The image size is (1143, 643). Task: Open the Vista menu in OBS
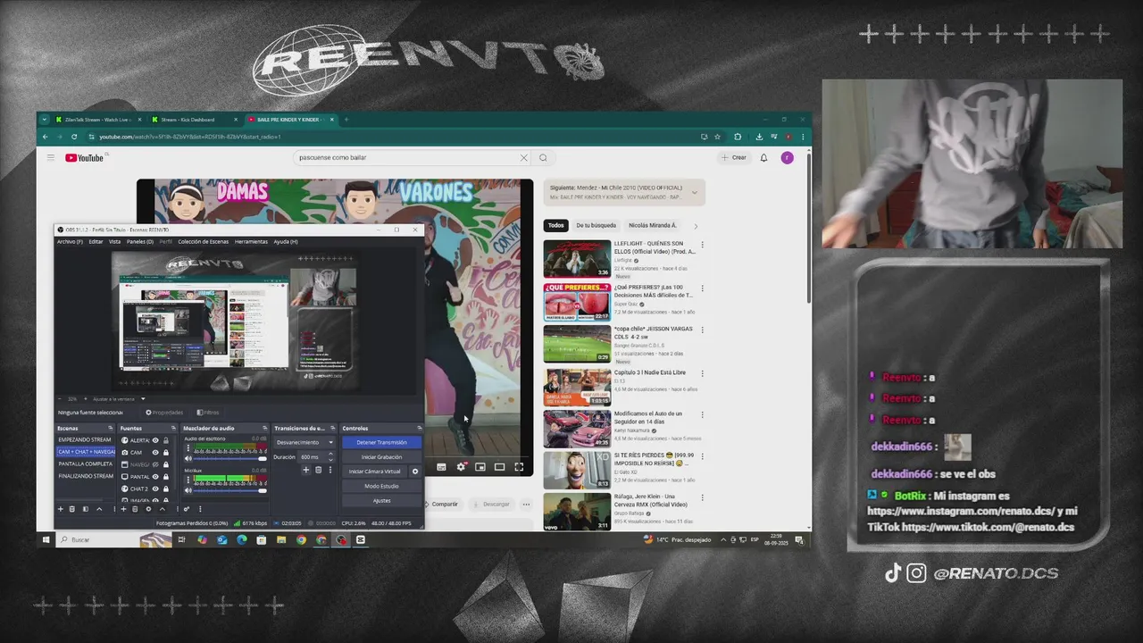114,241
